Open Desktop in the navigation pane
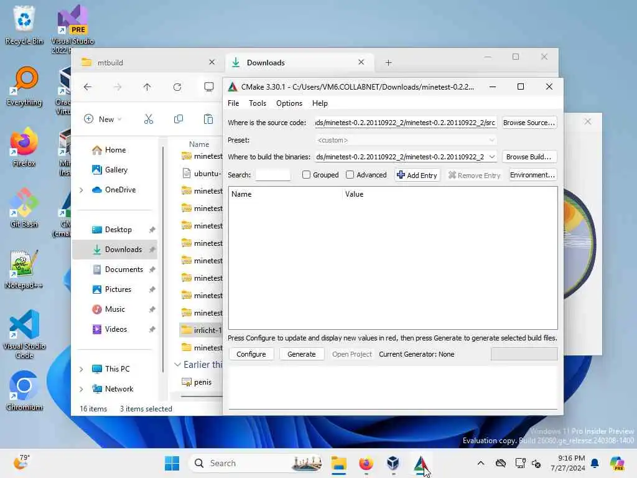 (x=115, y=230)
